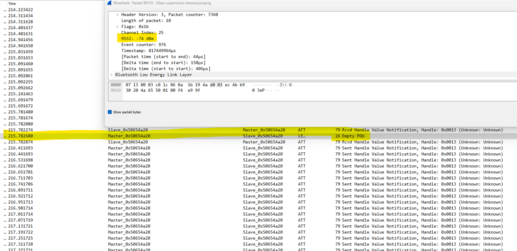Image resolution: width=517 pixels, height=251 pixels.
Task: Click time entry 215.781480 in packet list
Action: tap(21, 112)
